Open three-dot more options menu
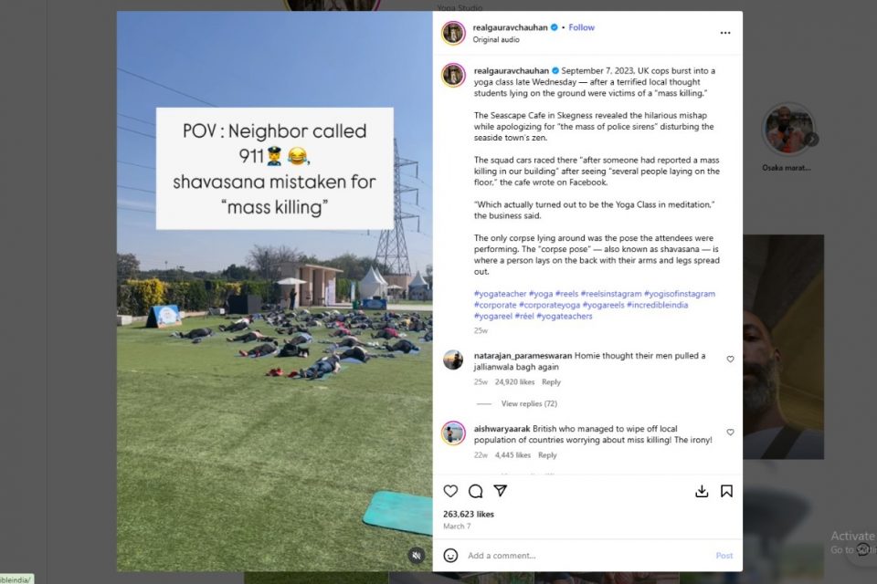The width and height of the screenshot is (877, 584). tap(724, 33)
